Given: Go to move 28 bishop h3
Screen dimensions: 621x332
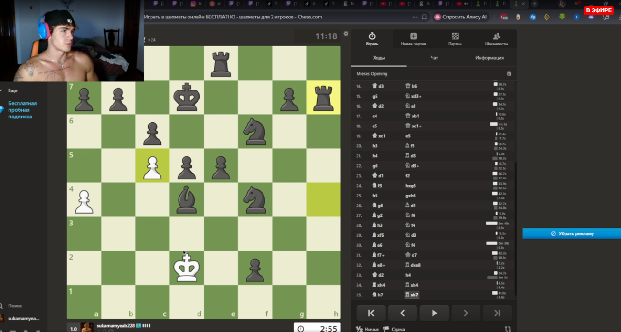Looking at the screenshot, I should (377, 225).
